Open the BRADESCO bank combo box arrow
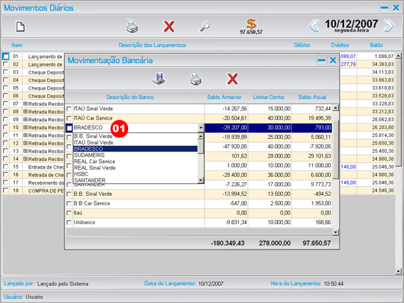404x303 pixels. (201, 128)
